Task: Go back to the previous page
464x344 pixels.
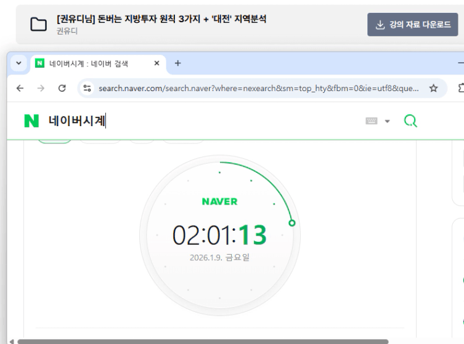Action: click(20, 88)
